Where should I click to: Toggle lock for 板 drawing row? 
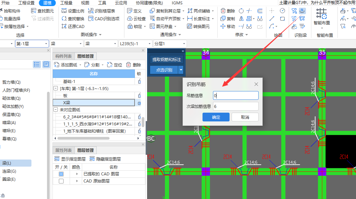139,95
